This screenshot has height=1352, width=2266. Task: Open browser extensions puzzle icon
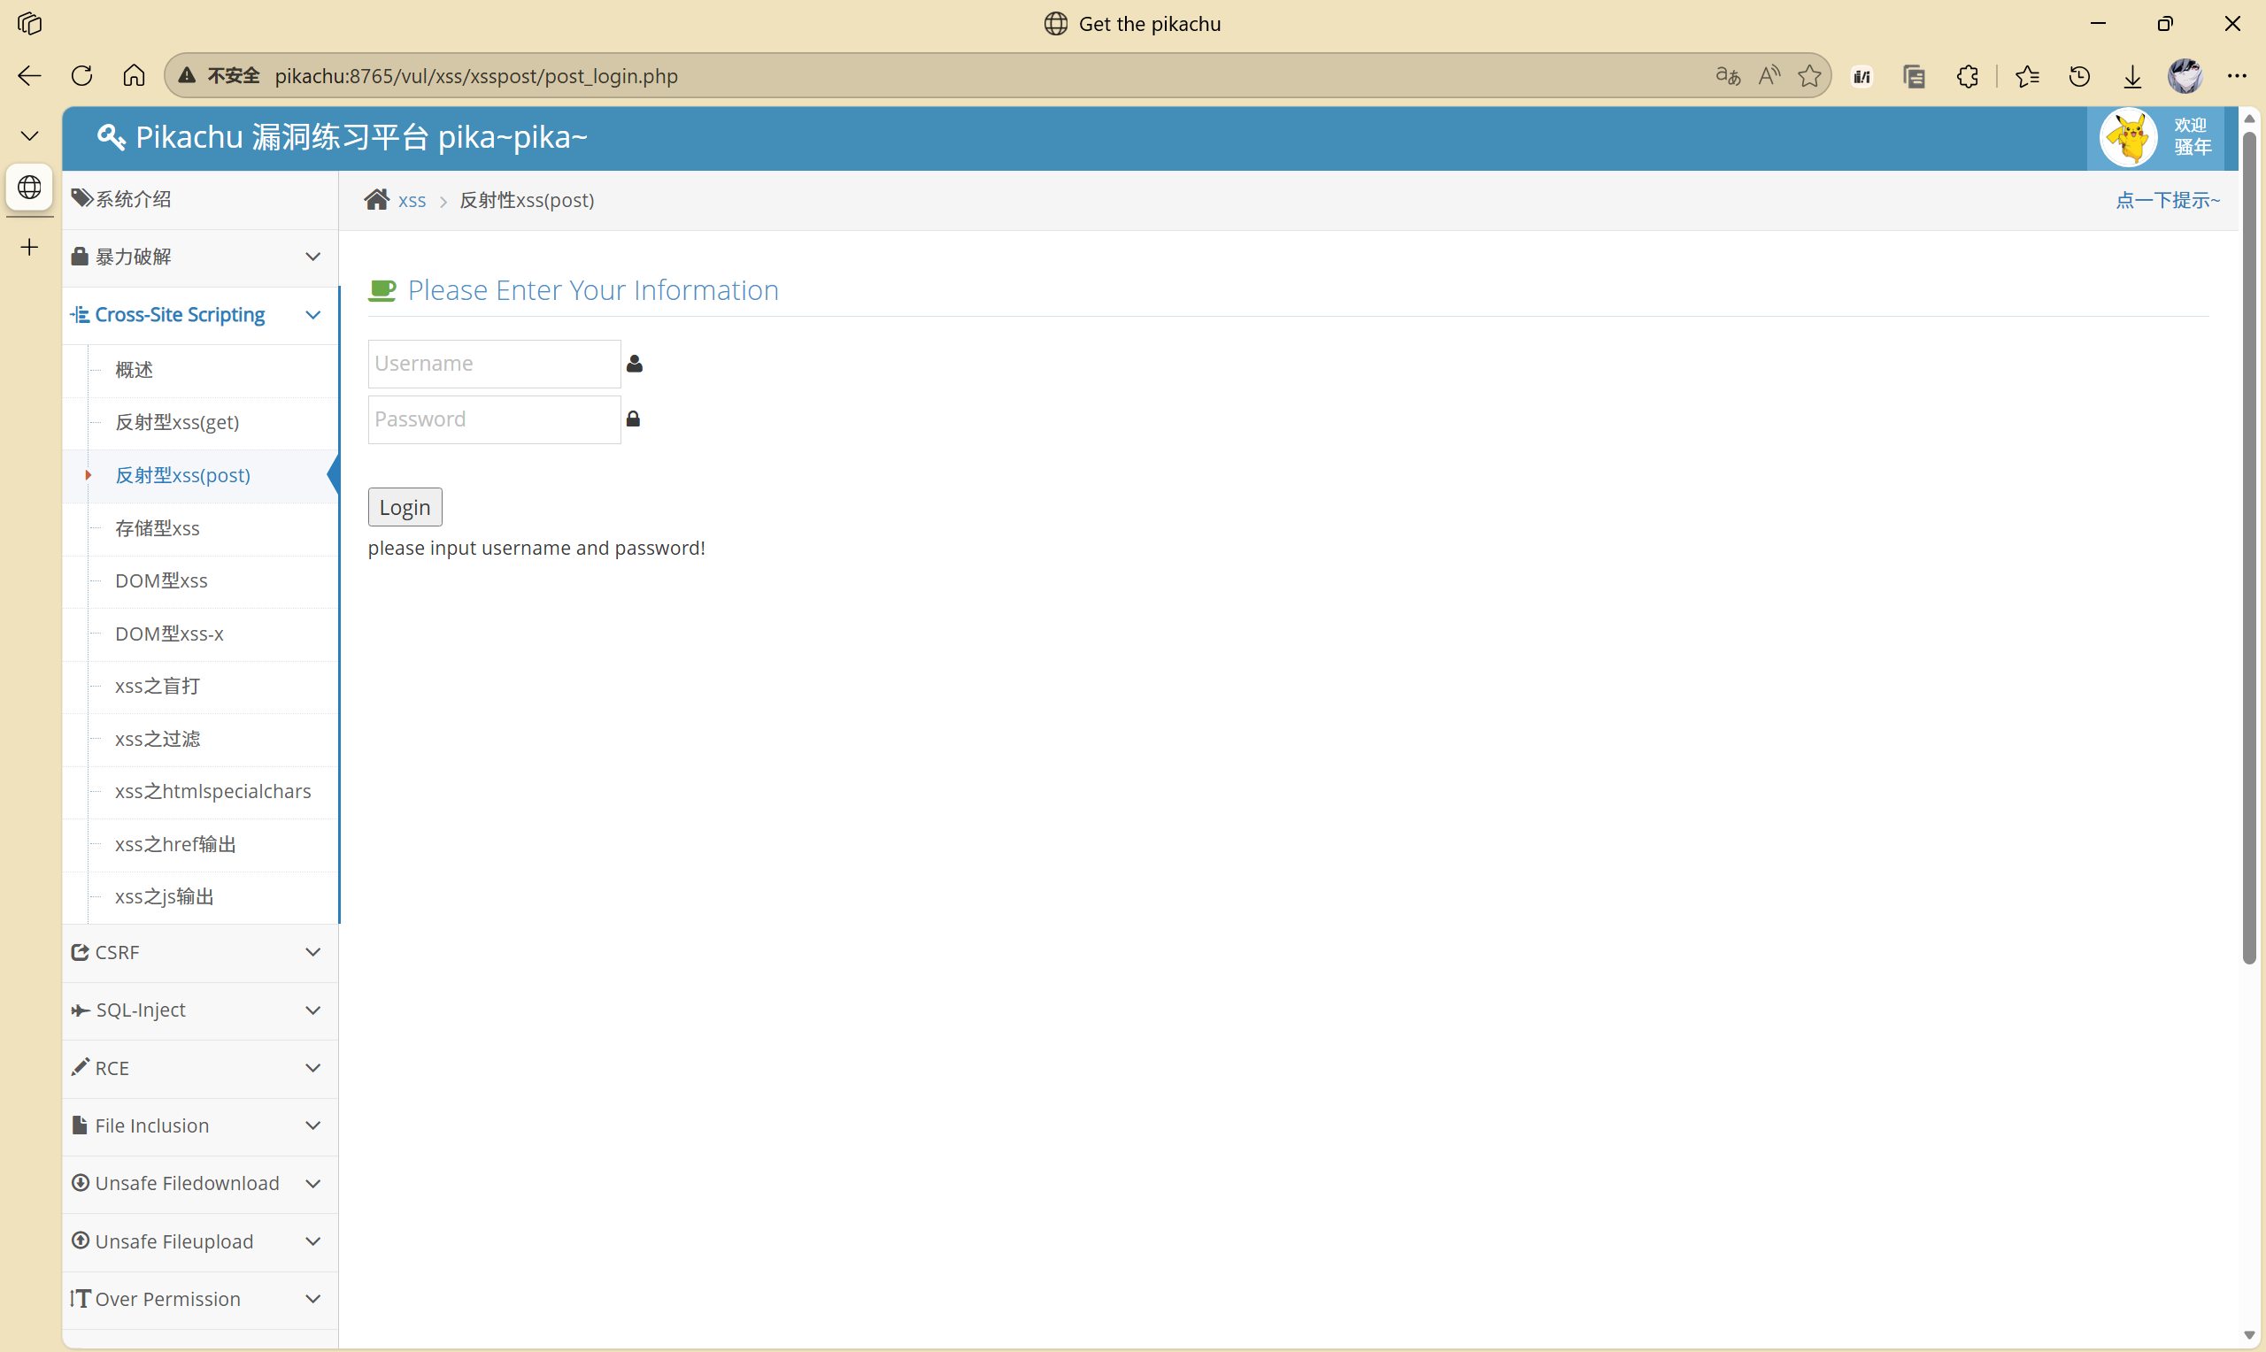[x=1967, y=76]
